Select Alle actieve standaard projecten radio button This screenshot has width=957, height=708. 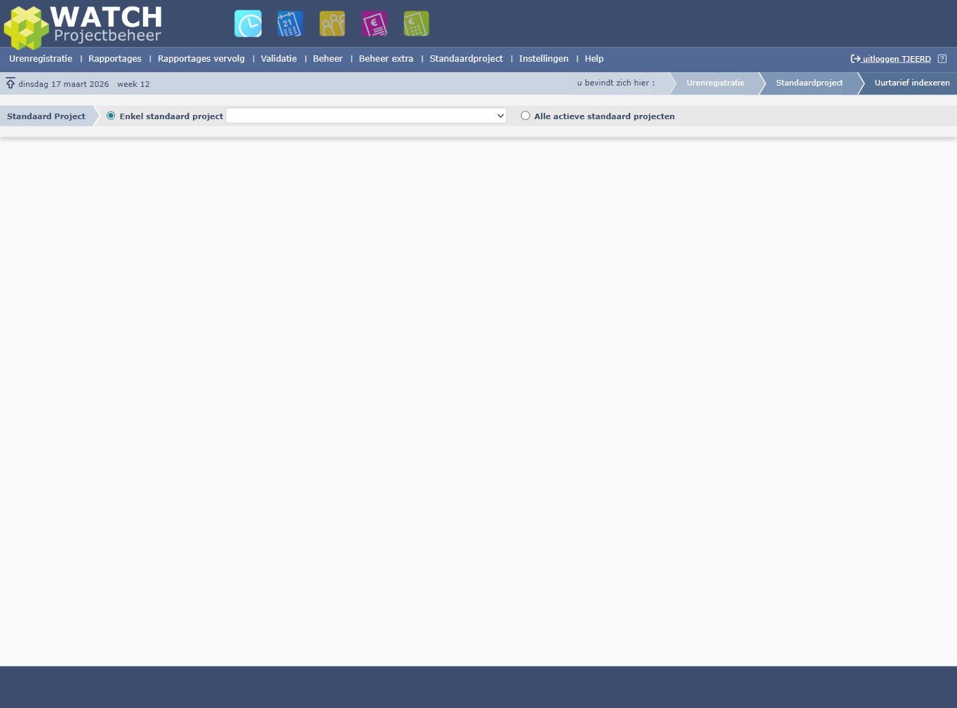pos(526,116)
